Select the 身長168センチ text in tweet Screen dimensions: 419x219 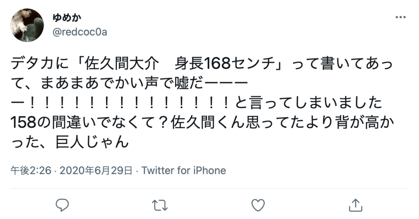pos(225,63)
